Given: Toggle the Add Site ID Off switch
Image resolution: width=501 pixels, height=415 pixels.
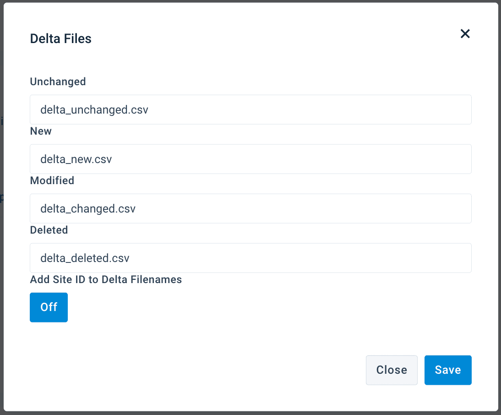Looking at the screenshot, I should [x=49, y=307].
